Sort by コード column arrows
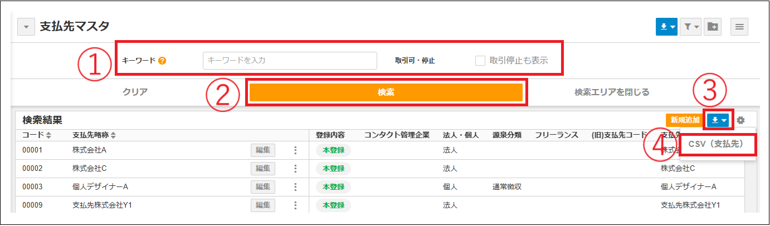Image resolution: width=770 pixels, height=226 pixels. pos(48,135)
